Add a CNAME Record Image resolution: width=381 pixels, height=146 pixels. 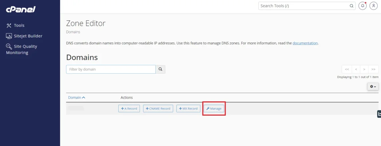click(x=158, y=108)
